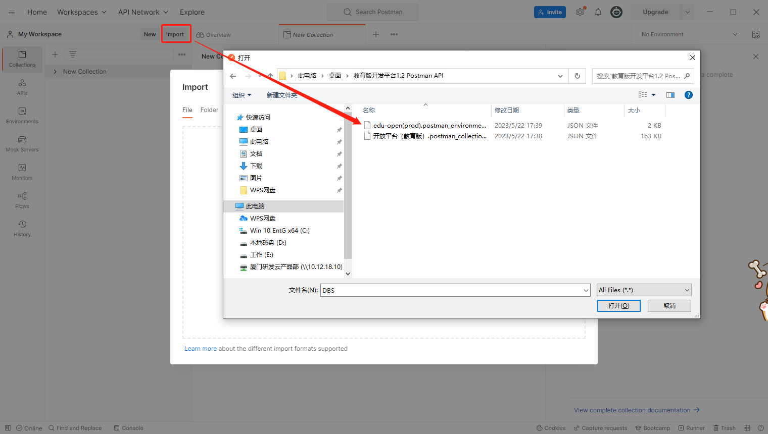768x434 pixels.
Task: Open the All Files type dropdown
Action: pyautogui.click(x=644, y=290)
